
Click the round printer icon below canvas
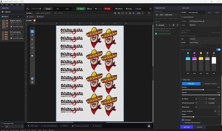tap(149, 126)
